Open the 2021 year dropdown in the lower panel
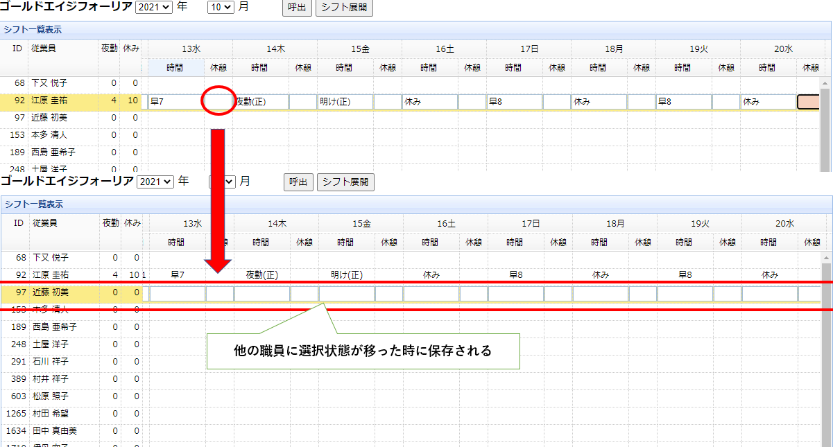 point(155,182)
